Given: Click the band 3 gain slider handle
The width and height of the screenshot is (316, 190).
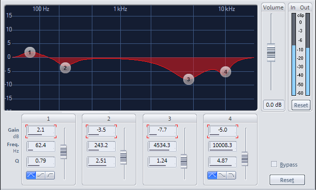Looking at the screenshot, I should point(184,161).
